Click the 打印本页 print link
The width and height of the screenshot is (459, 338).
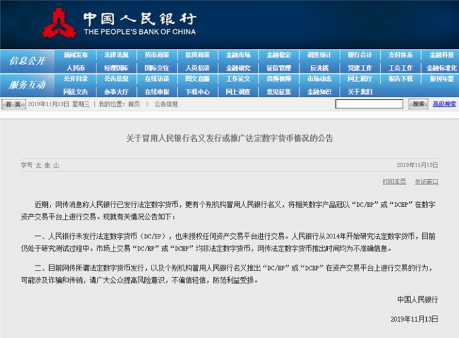pyautogui.click(x=394, y=181)
